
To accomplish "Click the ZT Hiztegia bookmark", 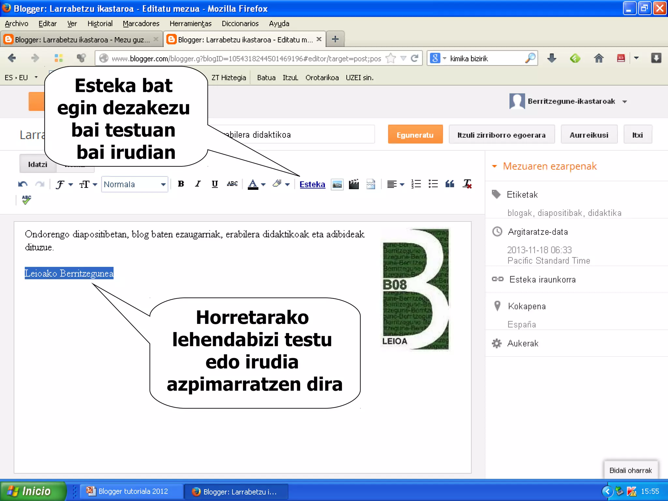I will click(x=229, y=78).
